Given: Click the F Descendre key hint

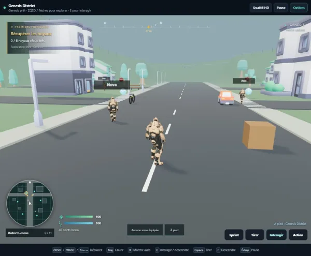Looking at the screenshot, I should tap(226, 250).
